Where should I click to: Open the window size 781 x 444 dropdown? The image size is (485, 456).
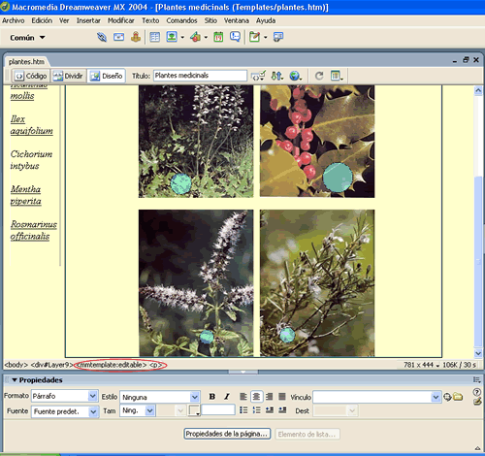[422, 365]
